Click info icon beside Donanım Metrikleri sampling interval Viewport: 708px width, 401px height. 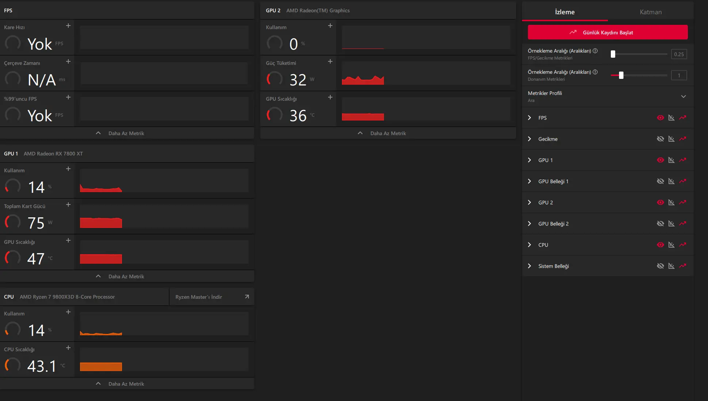click(x=595, y=72)
